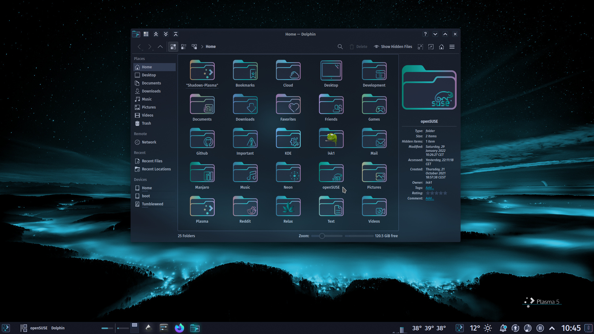Open Network in Remote section

click(x=154, y=142)
